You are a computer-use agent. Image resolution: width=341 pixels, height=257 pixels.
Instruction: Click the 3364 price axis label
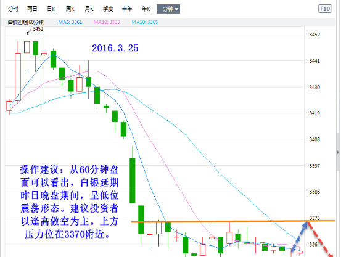tap(314, 245)
